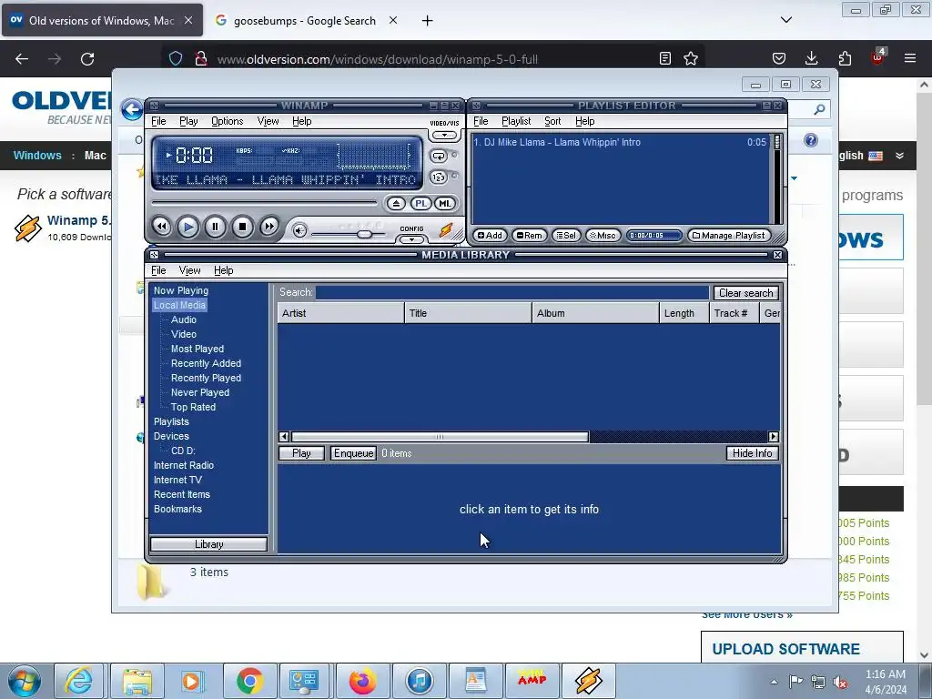Open Internet TV in the Media Library
This screenshot has height=699, width=932.
(x=177, y=480)
